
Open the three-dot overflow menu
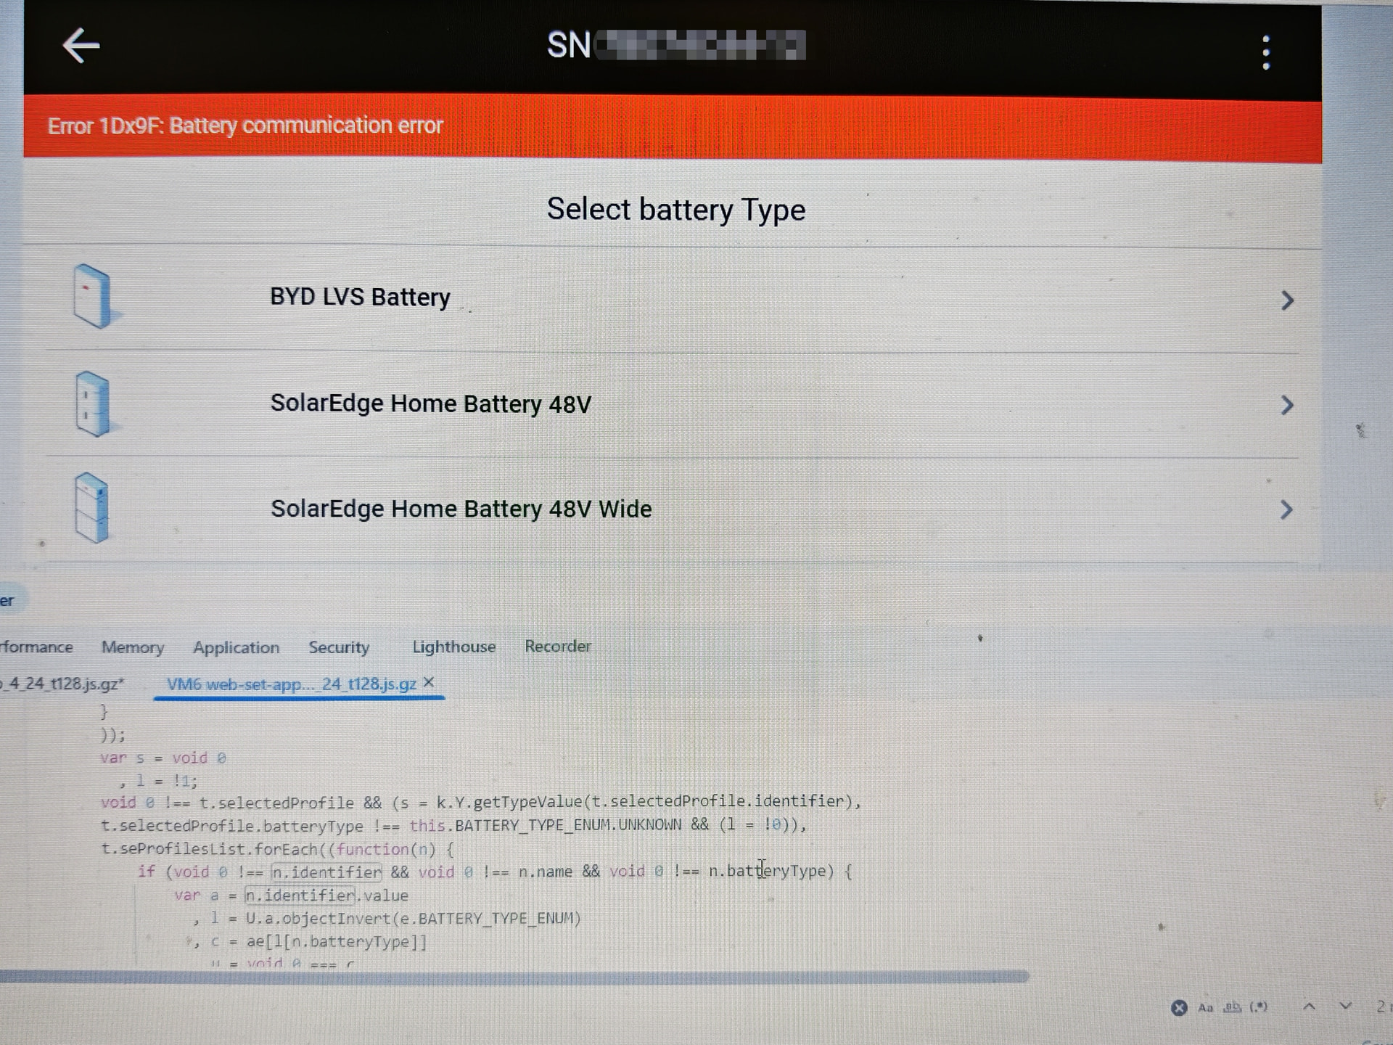(x=1266, y=52)
